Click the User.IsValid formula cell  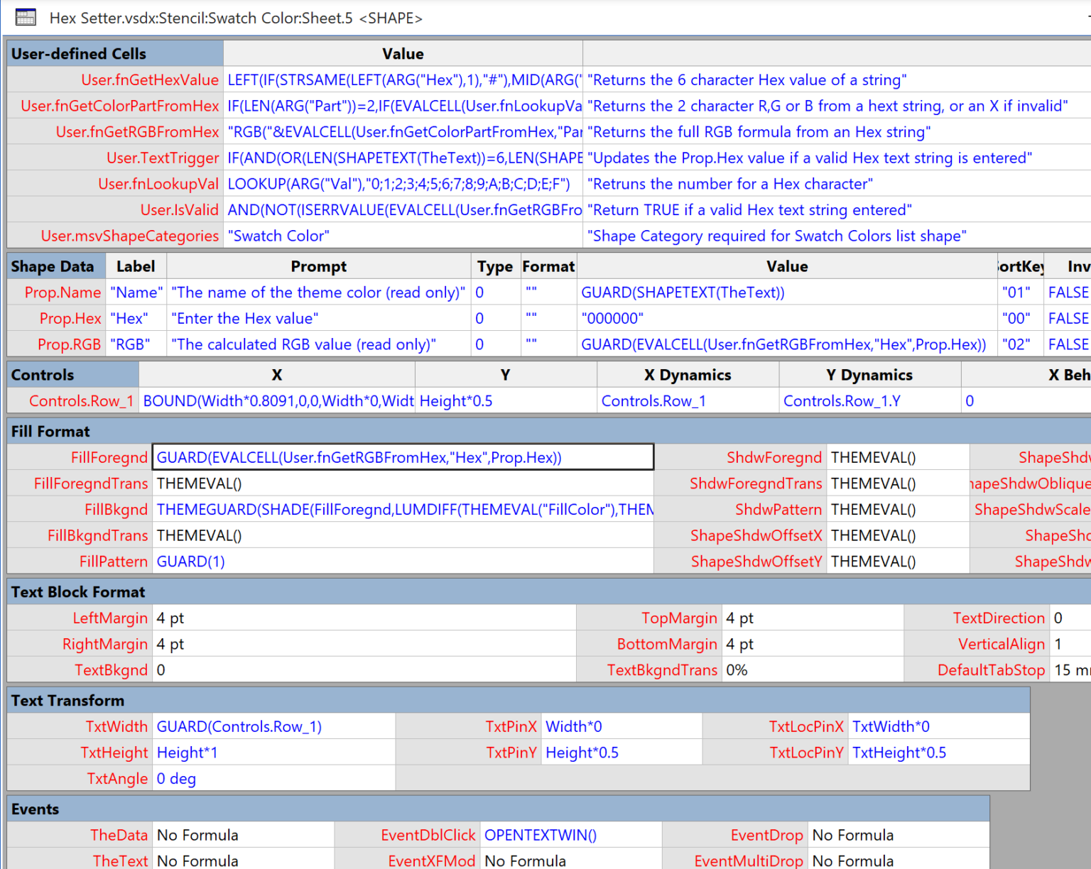[x=402, y=209]
